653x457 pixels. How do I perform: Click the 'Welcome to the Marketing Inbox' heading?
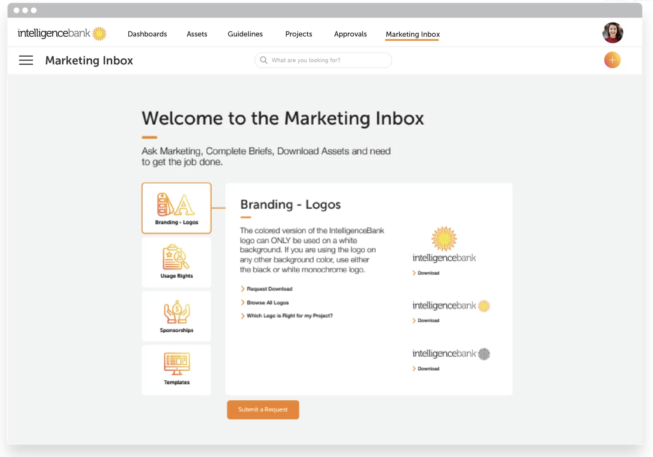pyautogui.click(x=283, y=118)
